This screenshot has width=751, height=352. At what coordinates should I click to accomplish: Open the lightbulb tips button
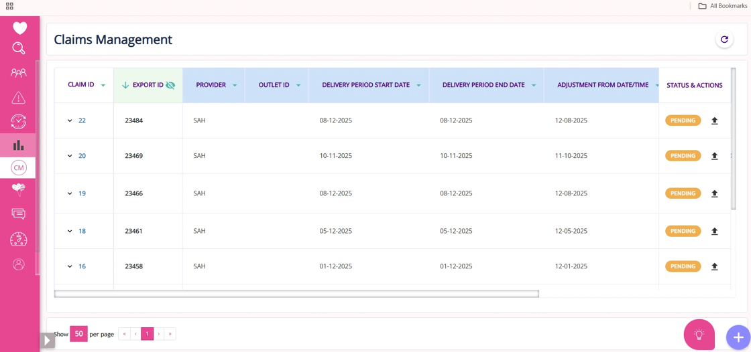pyautogui.click(x=699, y=334)
